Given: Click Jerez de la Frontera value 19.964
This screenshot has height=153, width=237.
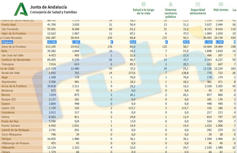Looking at the screenshot, I should [207, 47].
